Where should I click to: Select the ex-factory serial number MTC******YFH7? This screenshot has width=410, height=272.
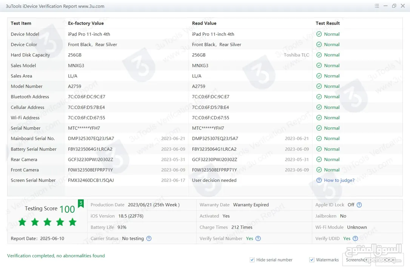point(84,128)
